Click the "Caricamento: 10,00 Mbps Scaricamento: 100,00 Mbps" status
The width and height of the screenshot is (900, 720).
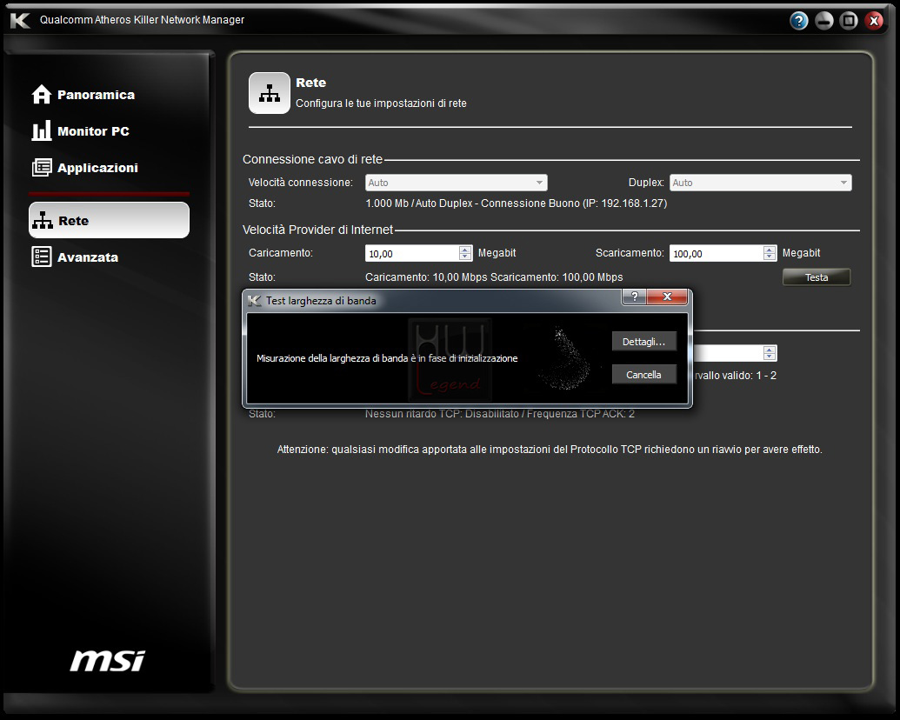(x=494, y=277)
